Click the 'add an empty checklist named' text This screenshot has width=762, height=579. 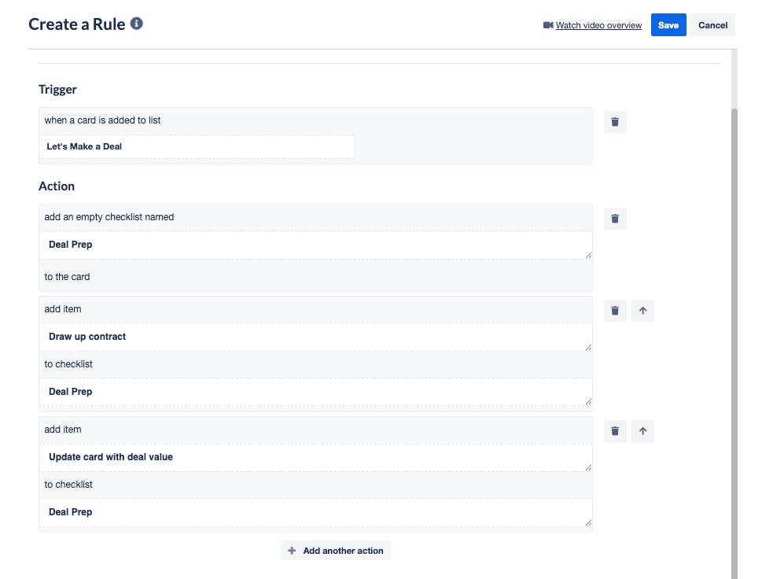coord(109,217)
